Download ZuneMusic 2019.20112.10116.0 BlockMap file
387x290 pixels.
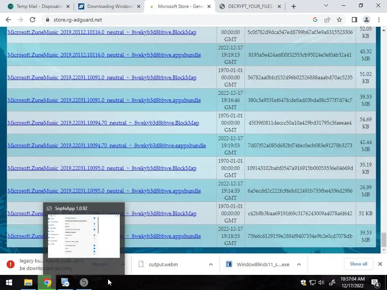click(x=102, y=32)
